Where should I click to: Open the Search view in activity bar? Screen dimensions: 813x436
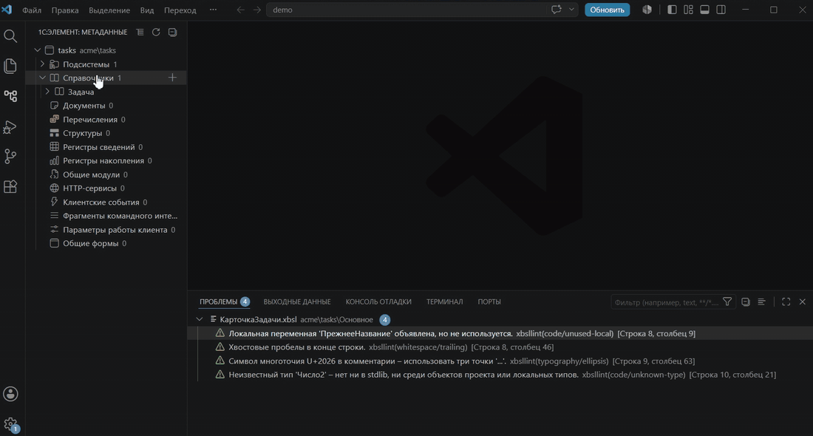[x=10, y=35]
